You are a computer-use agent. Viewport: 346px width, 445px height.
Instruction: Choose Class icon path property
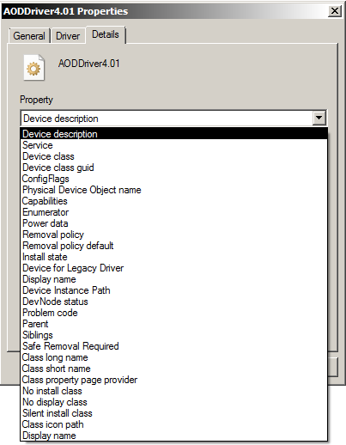(x=174, y=424)
